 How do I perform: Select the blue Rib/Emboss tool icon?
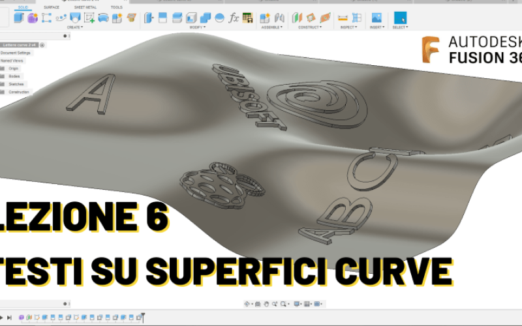click(x=103, y=18)
